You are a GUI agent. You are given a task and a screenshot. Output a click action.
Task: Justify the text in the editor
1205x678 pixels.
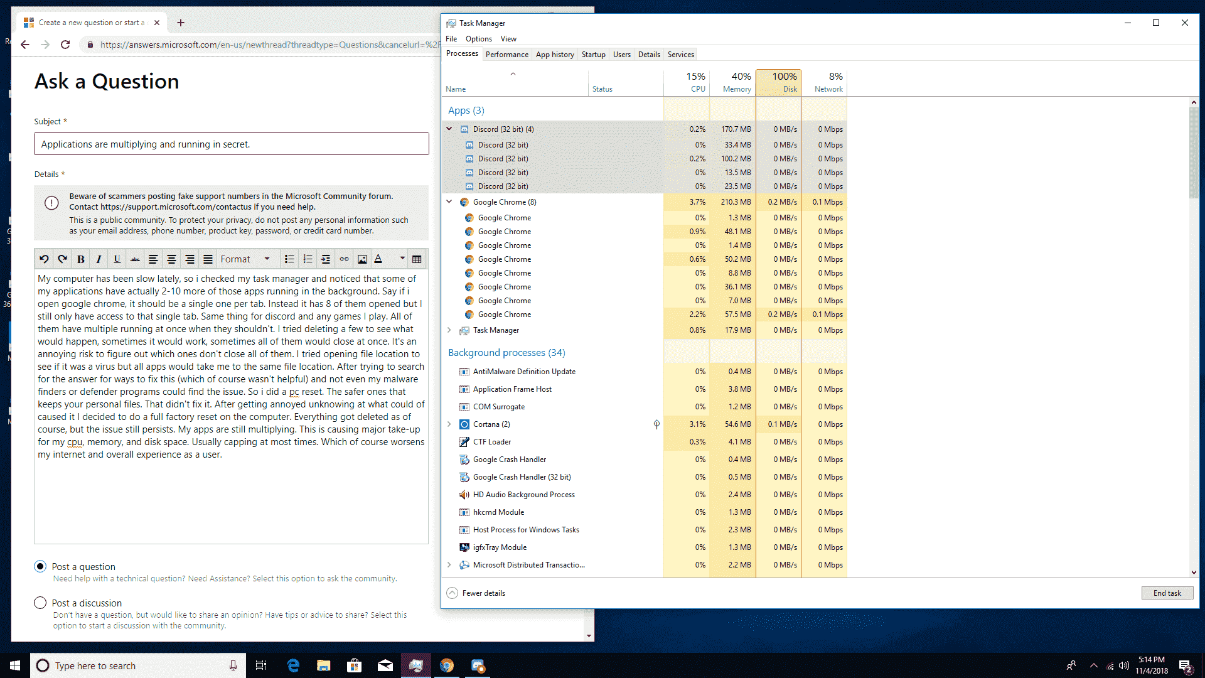(x=208, y=259)
